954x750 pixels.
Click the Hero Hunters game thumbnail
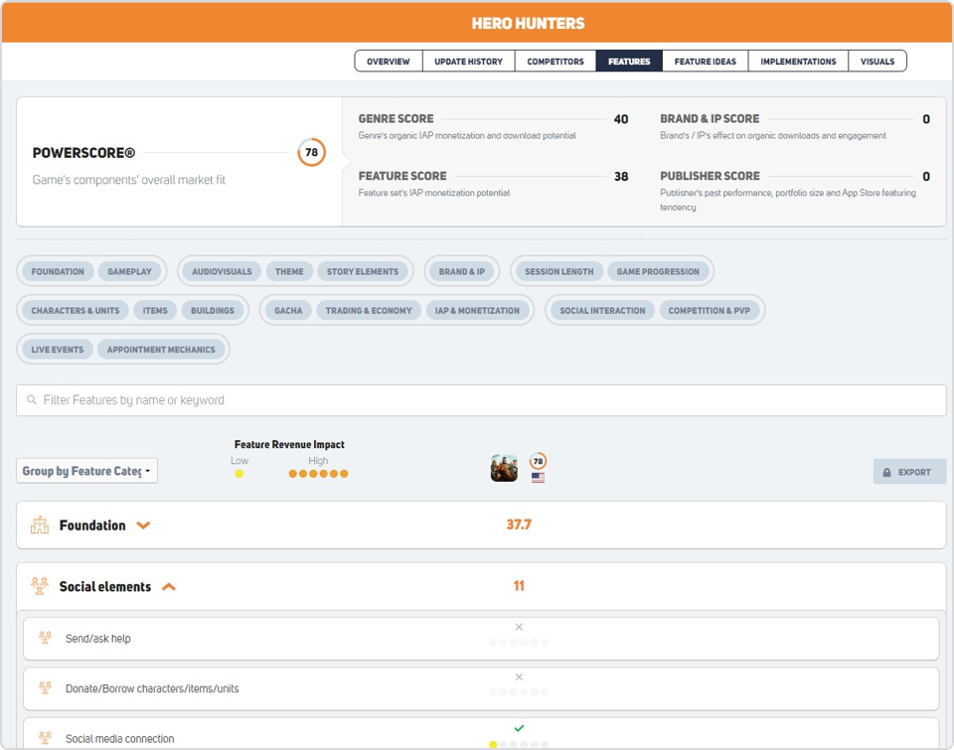click(x=505, y=468)
